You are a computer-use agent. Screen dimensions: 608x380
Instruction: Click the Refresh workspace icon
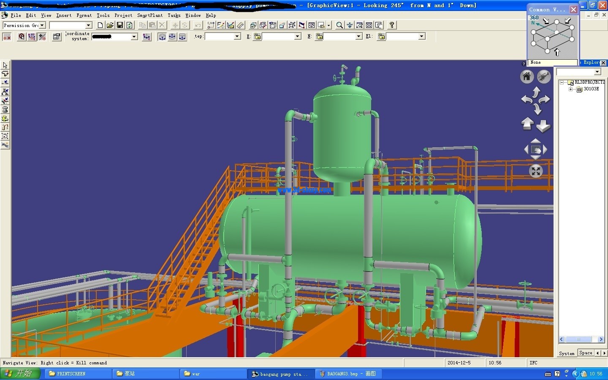pos(130,25)
